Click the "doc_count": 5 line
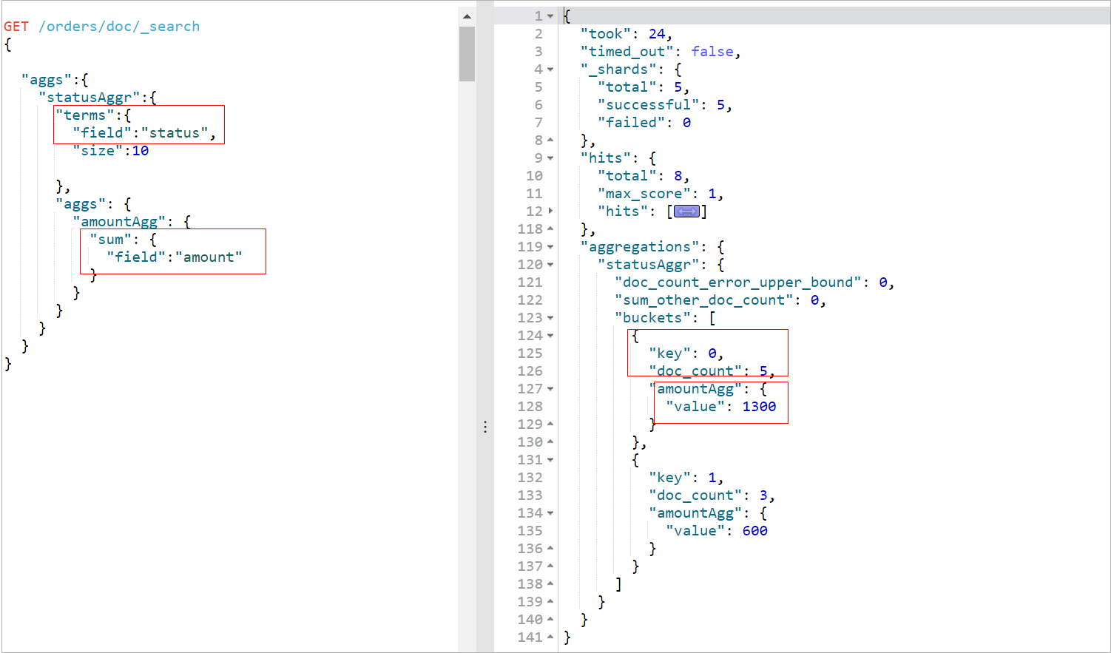This screenshot has height=653, width=1111. 712,371
